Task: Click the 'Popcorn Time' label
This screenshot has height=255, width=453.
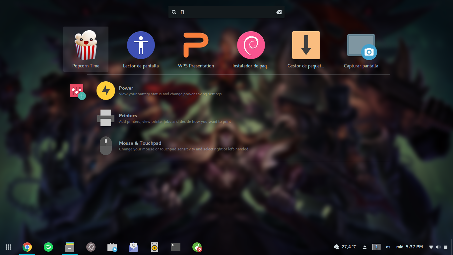Action: point(86,66)
